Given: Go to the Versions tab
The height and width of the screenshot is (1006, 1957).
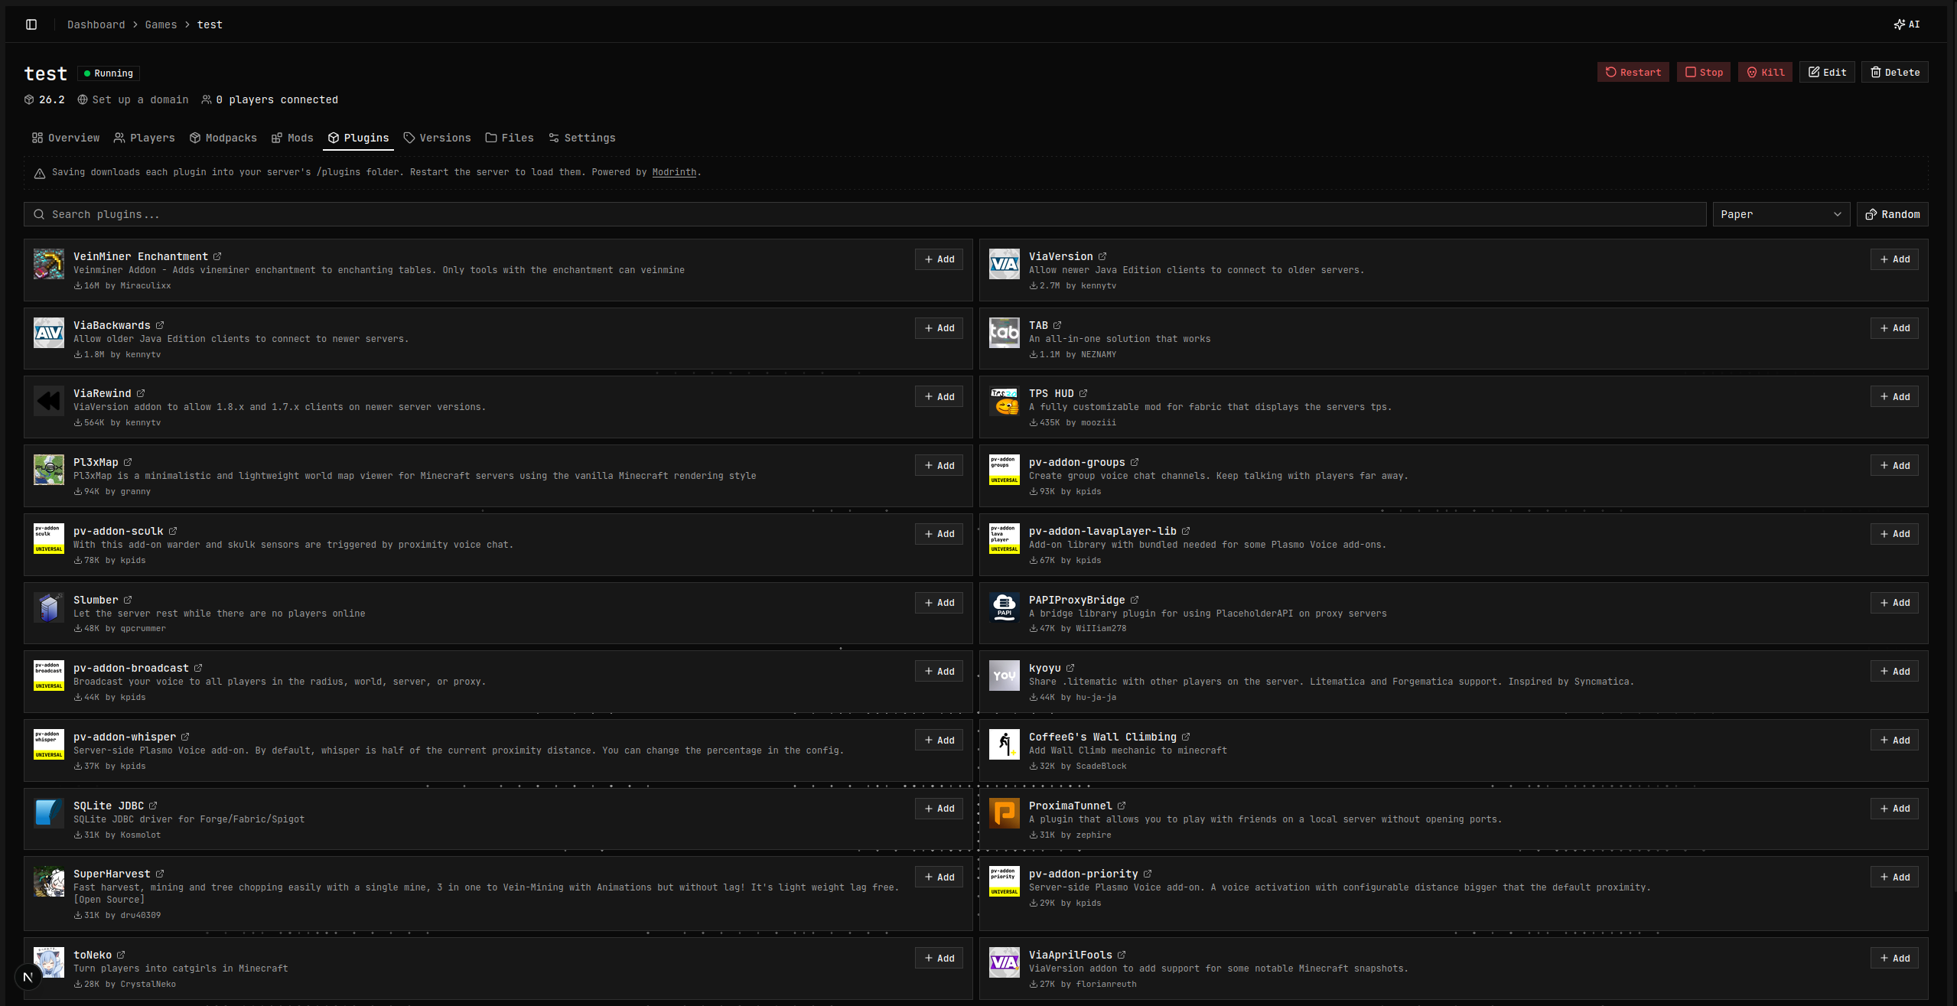Looking at the screenshot, I should [x=438, y=138].
